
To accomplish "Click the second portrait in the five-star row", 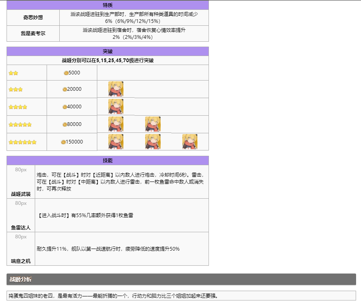I will pos(152,124).
